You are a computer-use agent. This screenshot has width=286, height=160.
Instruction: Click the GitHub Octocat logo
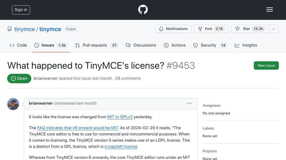coord(143,9)
